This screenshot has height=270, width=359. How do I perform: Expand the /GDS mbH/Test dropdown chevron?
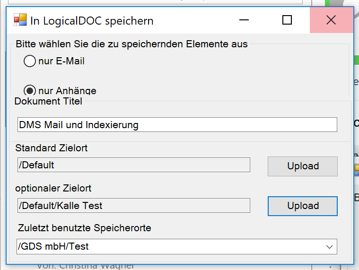click(330, 247)
